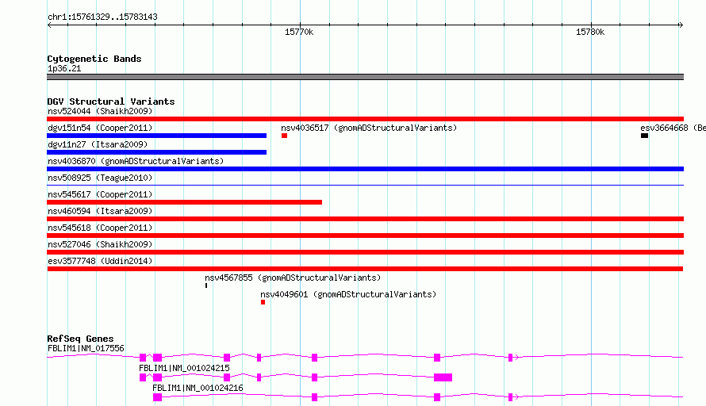Click the small red square under nsv4036517
This screenshot has width=706, height=406.
pyautogui.click(x=284, y=136)
